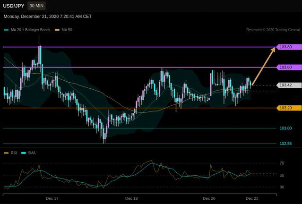Click the RSI 50 axis value
This screenshot has height=204, width=302.
pos(282,175)
